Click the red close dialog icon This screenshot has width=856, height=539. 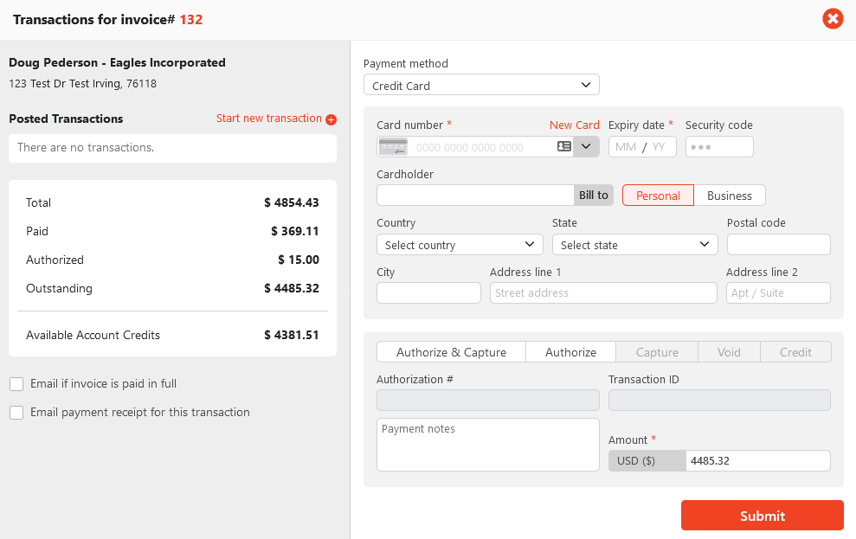833,18
